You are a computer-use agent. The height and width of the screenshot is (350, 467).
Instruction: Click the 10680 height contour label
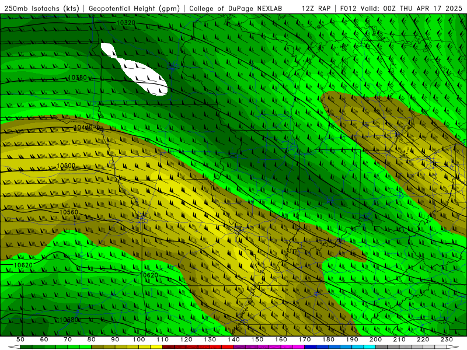point(69,320)
